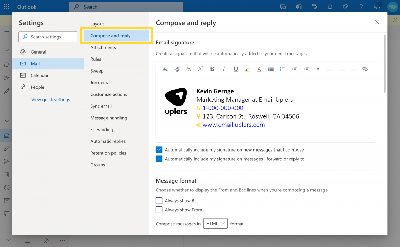
Task: Open Outlook notifications bell
Action: tap(330, 7)
